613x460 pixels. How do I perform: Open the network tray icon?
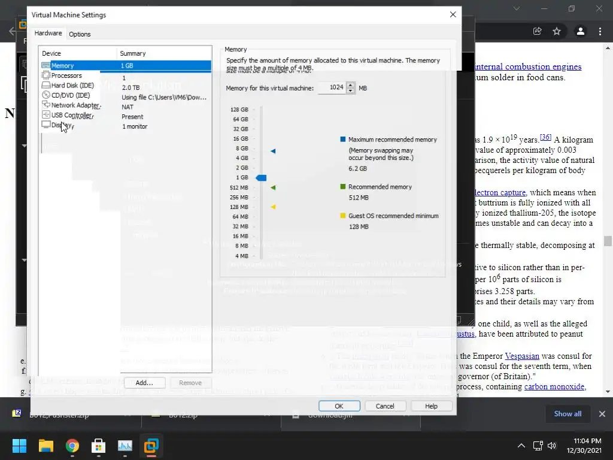click(x=538, y=446)
